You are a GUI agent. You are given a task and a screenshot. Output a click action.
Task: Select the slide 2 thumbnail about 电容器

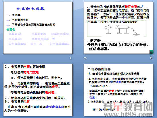coord(118,28)
